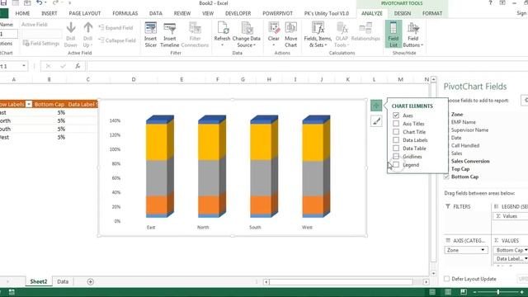Expand Clear dropdown arrow

[274, 45]
